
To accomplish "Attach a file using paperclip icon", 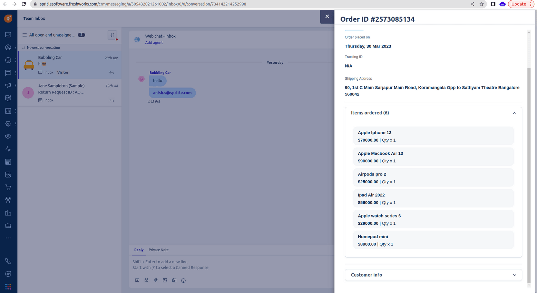I will pyautogui.click(x=156, y=281).
